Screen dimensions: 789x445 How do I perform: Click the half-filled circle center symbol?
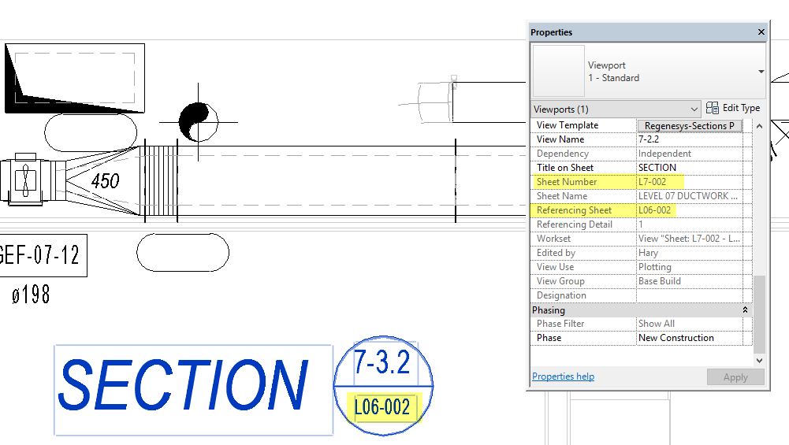[199, 121]
